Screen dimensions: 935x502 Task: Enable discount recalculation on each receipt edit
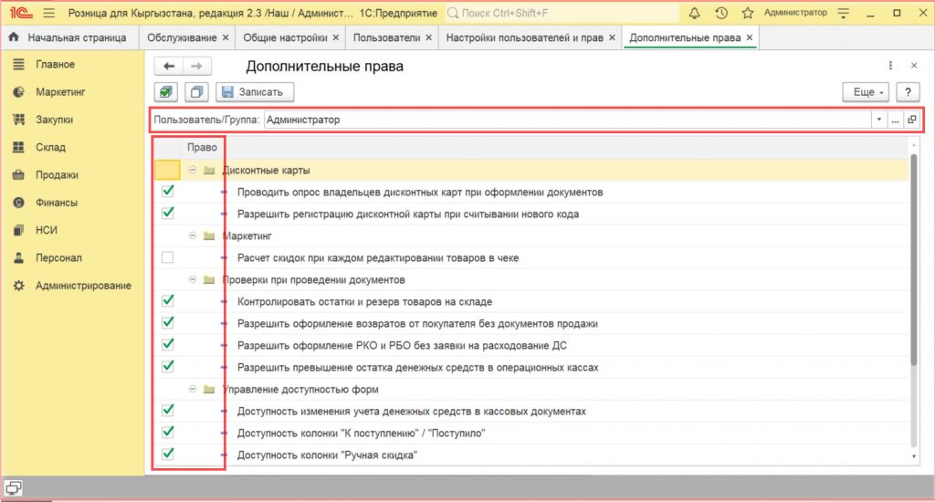[x=167, y=258]
